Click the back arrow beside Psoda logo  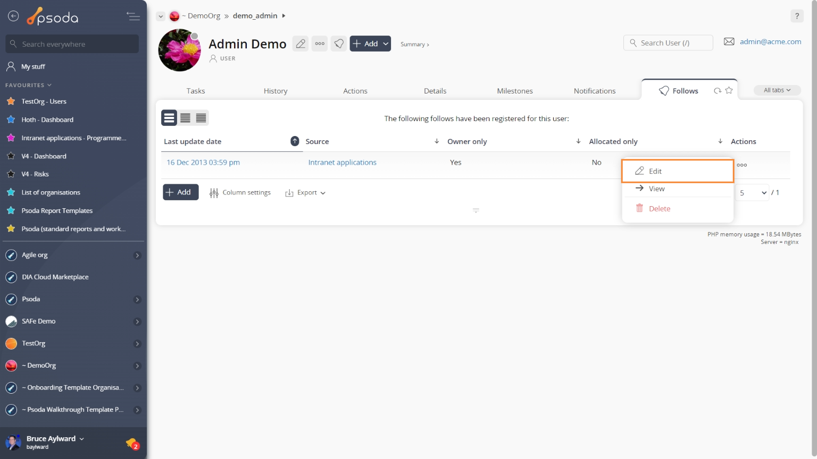[x=13, y=16]
